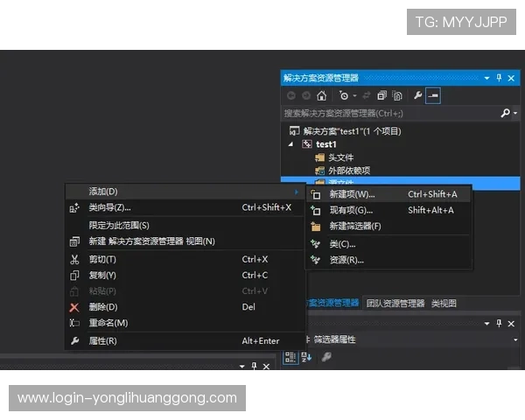
Task: Open Properties via the wrench toolbar icon
Action: [x=417, y=95]
